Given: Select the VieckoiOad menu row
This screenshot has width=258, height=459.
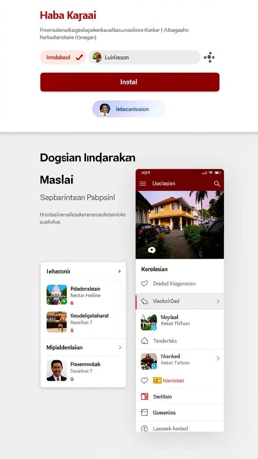Looking at the screenshot, I should (180, 301).
